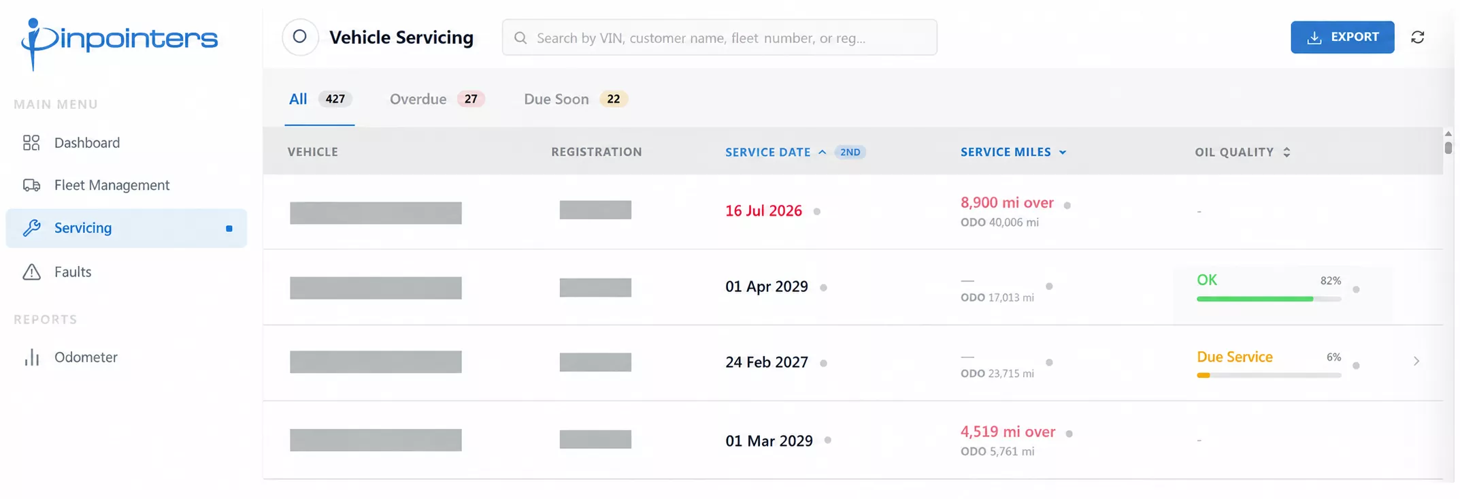This screenshot has height=499, width=1460.
Task: Click the Vehicle column header
Action: click(x=313, y=152)
